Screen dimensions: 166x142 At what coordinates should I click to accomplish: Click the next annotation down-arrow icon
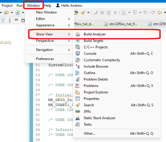pos(124,13)
